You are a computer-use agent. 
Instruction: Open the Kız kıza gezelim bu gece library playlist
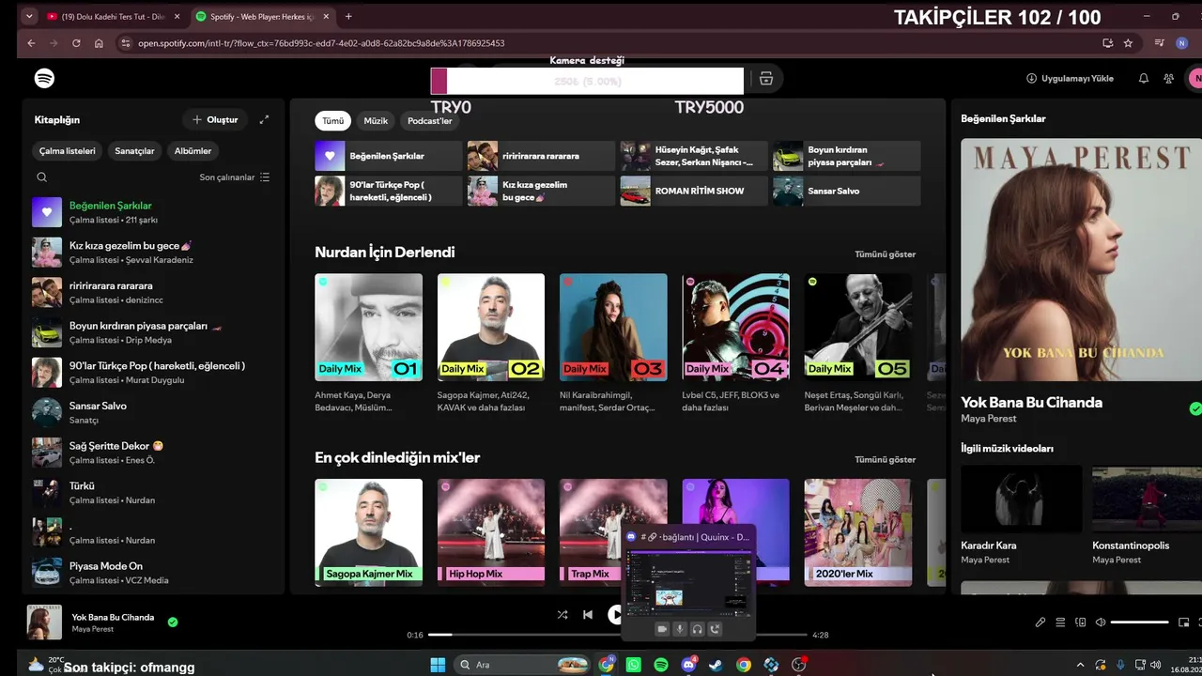pos(153,253)
